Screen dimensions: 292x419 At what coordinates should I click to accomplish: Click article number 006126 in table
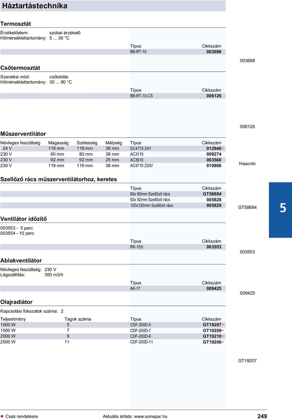tap(214, 96)
